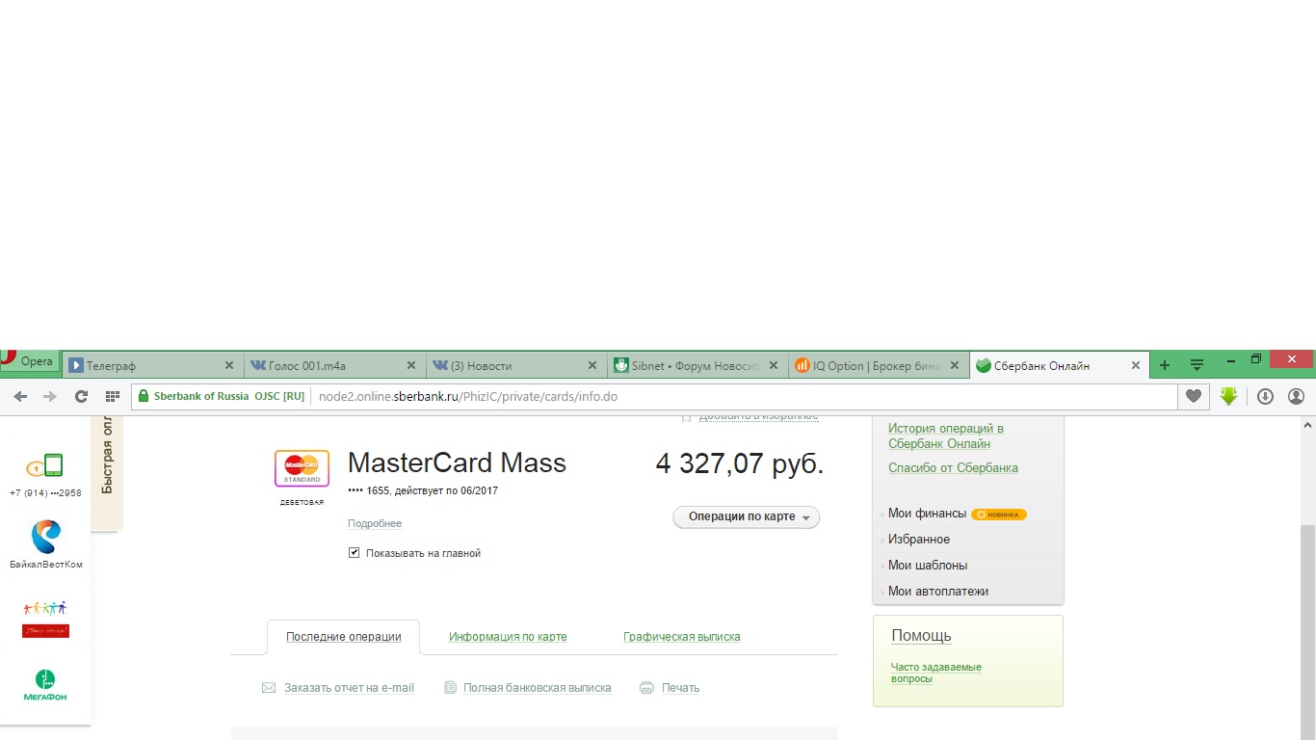Open a new tab with plus button
Image resolution: width=1316 pixels, height=740 pixels.
1165,365
